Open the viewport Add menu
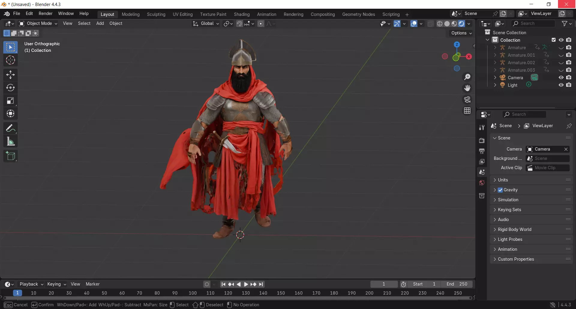The width and height of the screenshot is (576, 309). point(100,23)
